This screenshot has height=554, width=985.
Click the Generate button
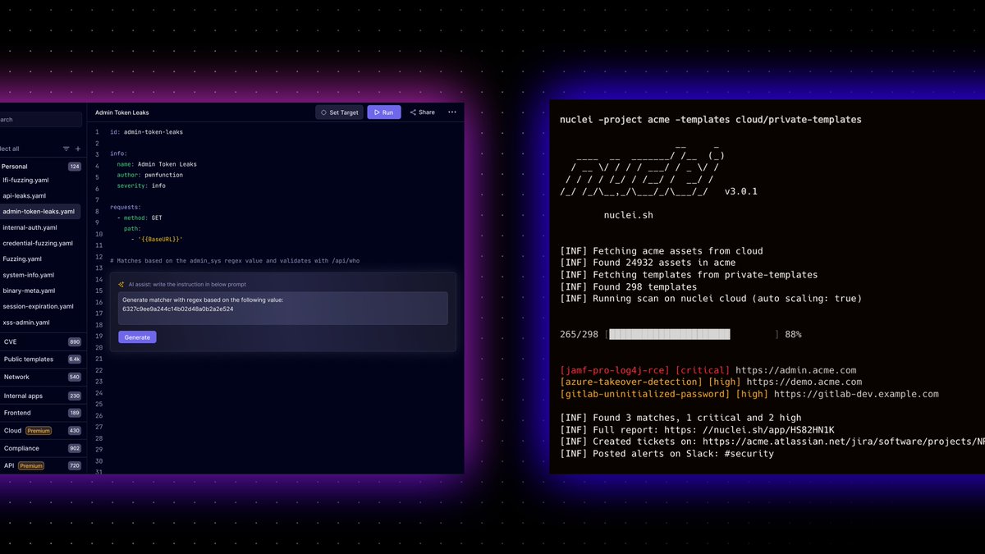click(137, 337)
